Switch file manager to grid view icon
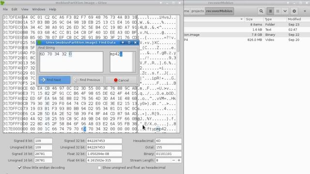Image resolution: width=310 pixels, height=174 pixels. pyautogui.click(x=278, y=11)
